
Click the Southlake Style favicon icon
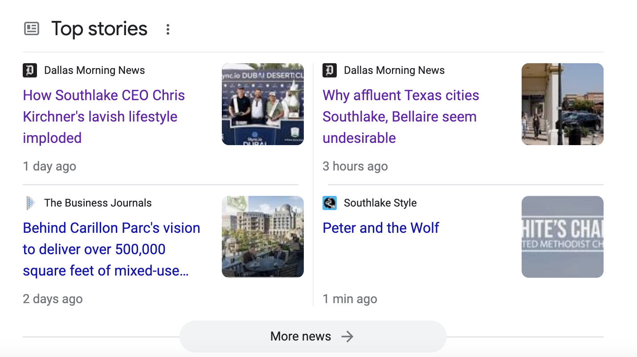pos(330,203)
